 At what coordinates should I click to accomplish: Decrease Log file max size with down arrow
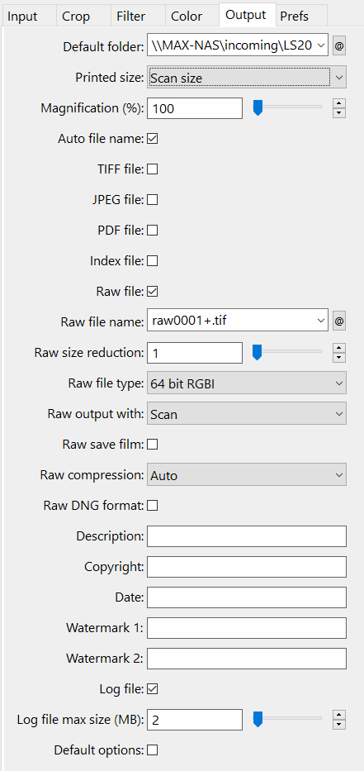339,725
